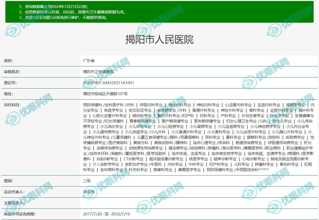Image resolution: width=319 pixels, height=220 pixels.
Task: Select the license validity dates 2017/7/20 to 2032/7/19
Action: pyautogui.click(x=106, y=214)
